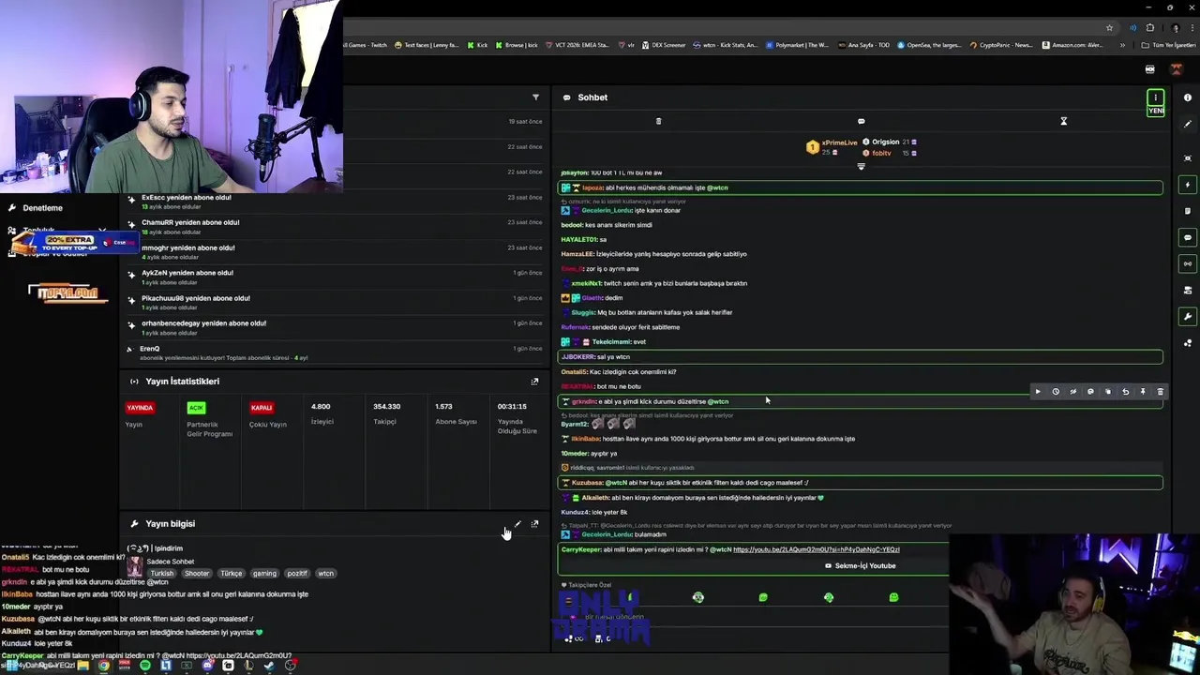Pin the message using the pin icon

click(x=1143, y=392)
